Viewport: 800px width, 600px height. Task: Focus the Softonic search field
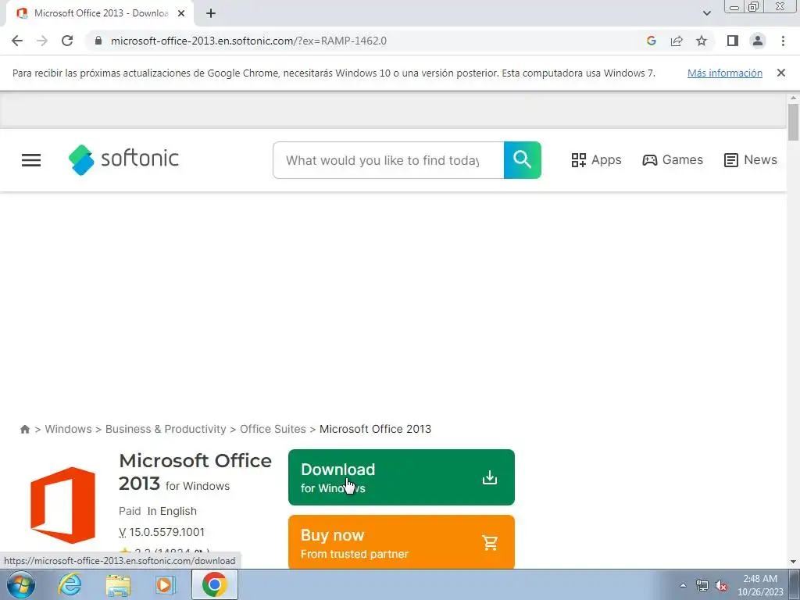388,160
